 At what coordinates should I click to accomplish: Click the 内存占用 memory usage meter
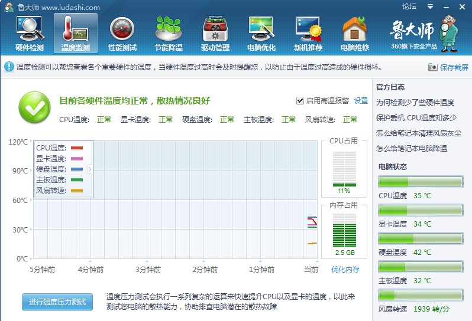[x=344, y=230]
